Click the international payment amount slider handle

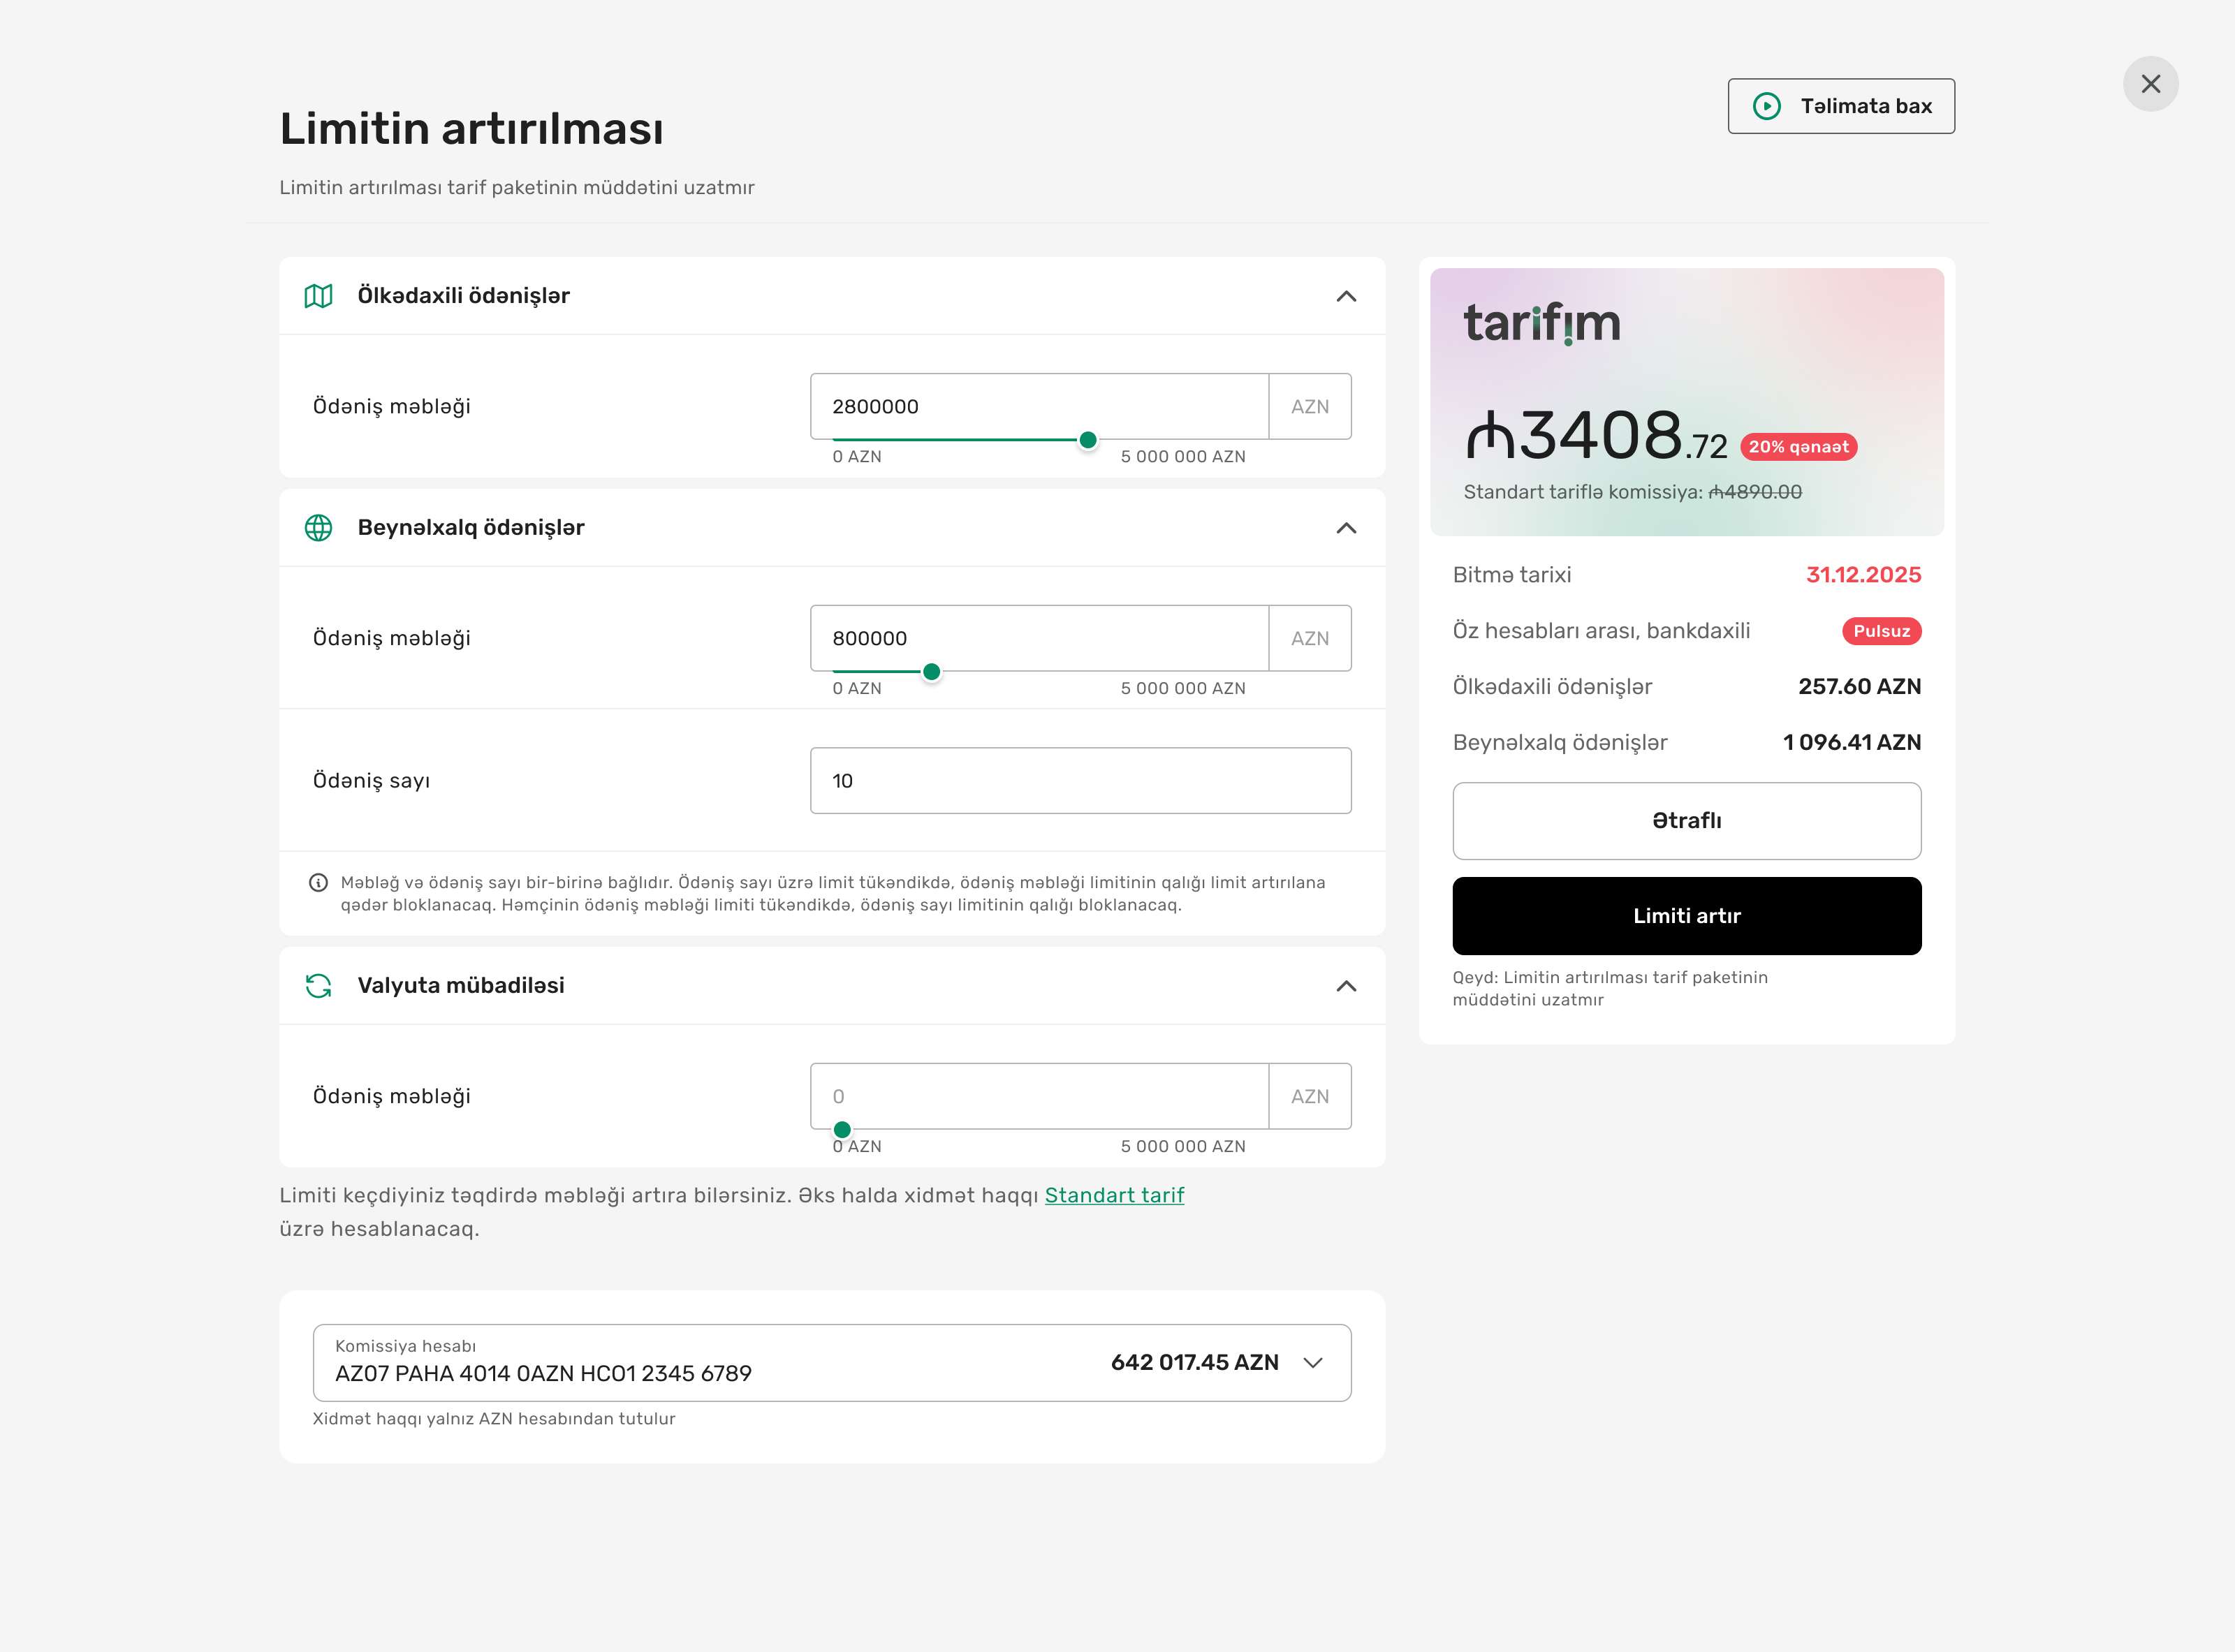coord(932,672)
